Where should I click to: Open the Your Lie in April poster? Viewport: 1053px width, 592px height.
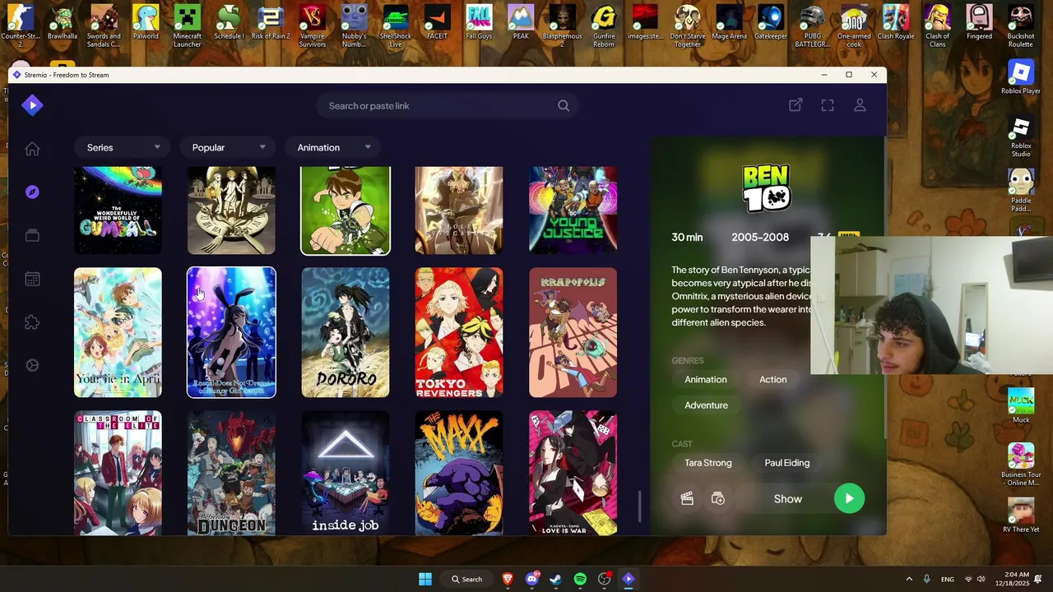[x=118, y=332]
